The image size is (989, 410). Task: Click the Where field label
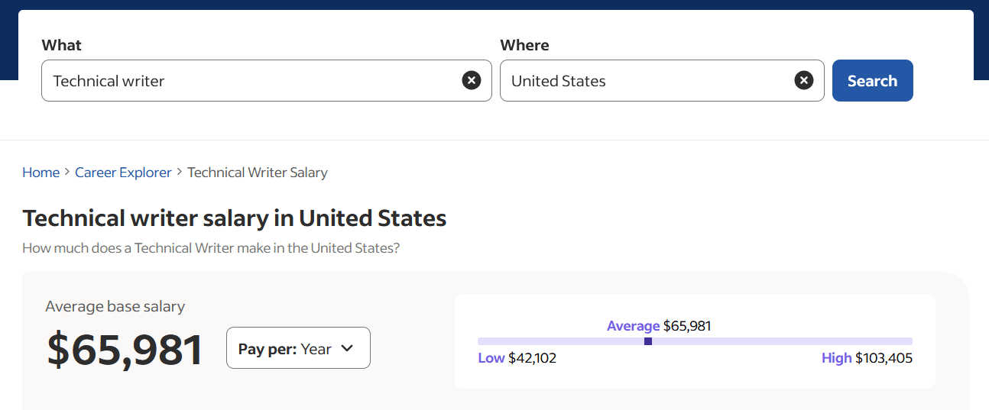click(524, 45)
